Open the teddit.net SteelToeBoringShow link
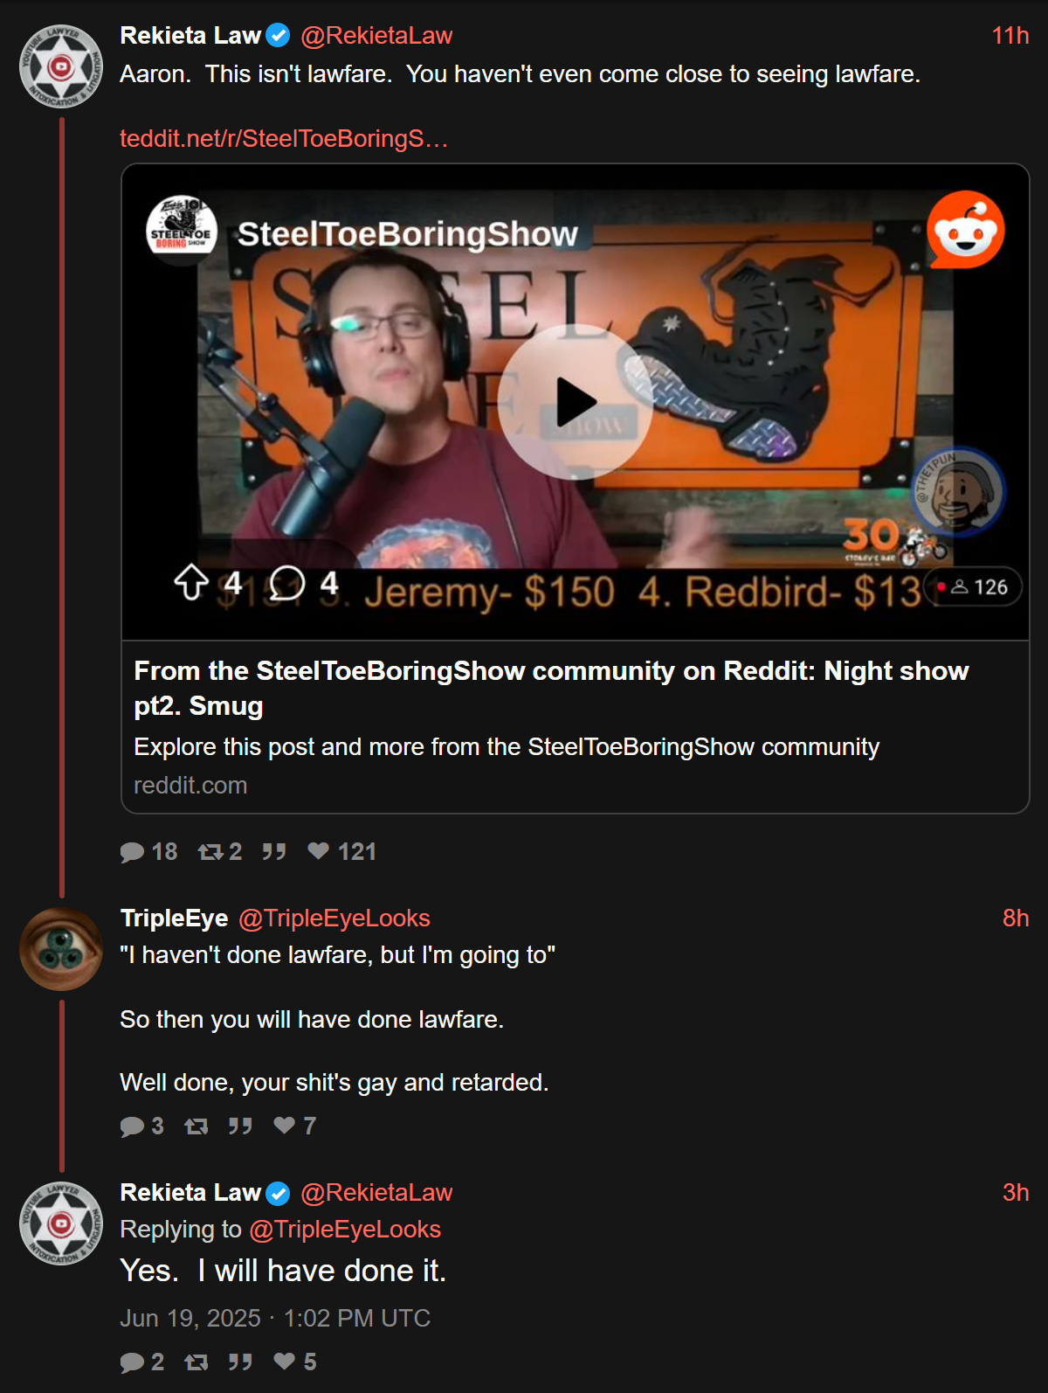The width and height of the screenshot is (1048, 1393). 284,139
